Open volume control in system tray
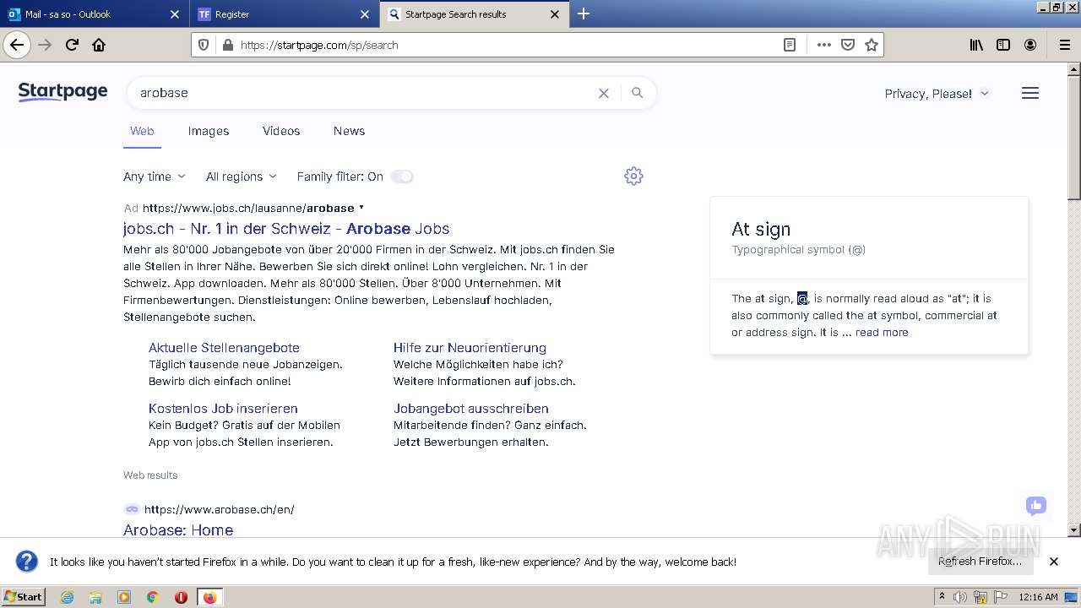 960,597
